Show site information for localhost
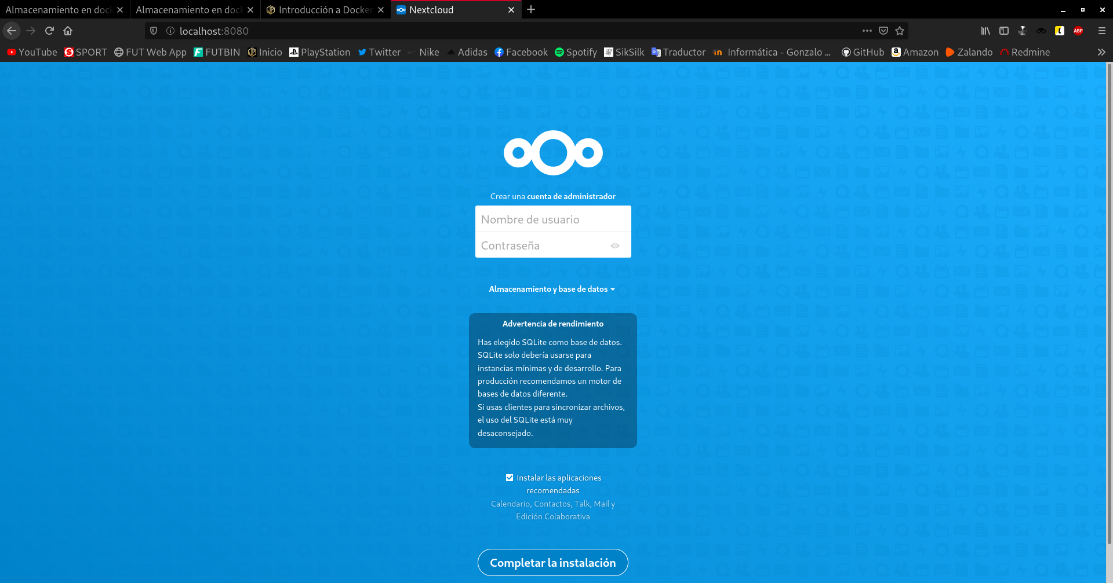 pyautogui.click(x=170, y=31)
